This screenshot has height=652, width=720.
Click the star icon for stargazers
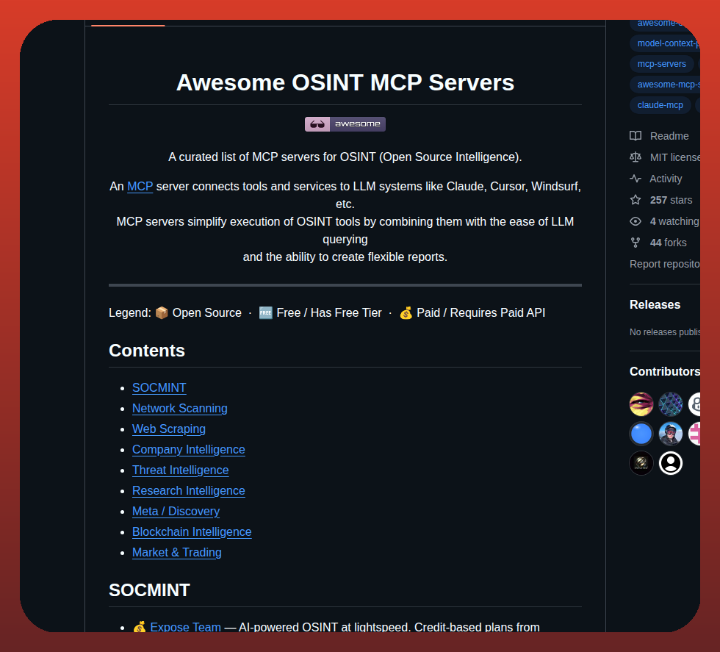[x=636, y=200]
